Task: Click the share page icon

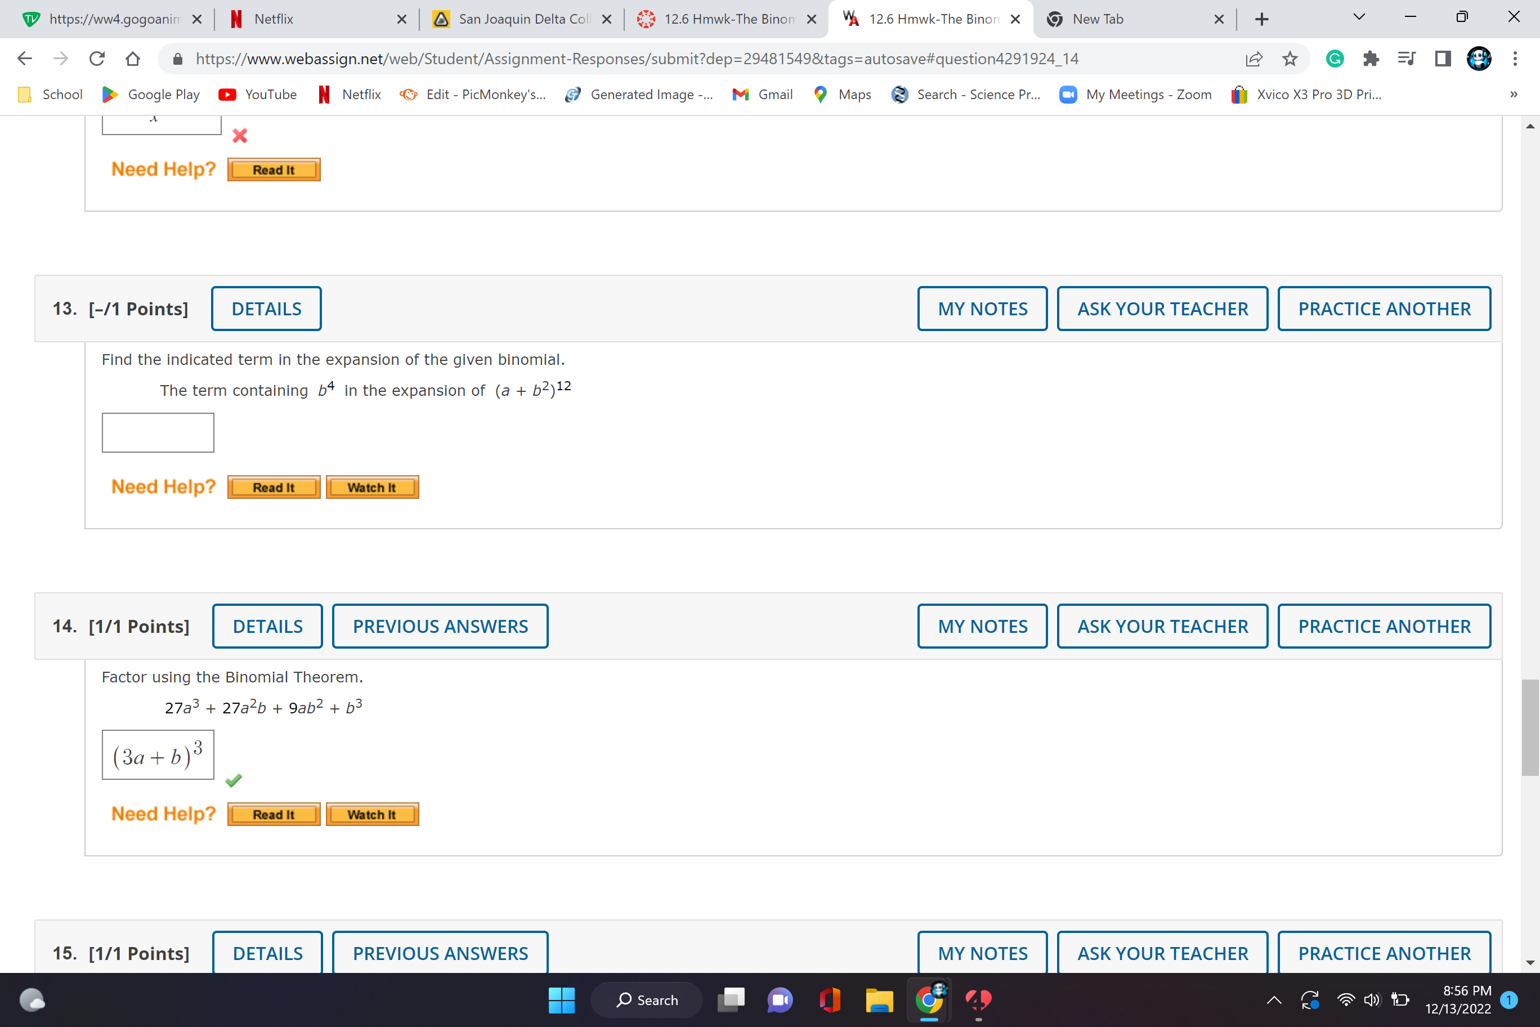Action: [x=1253, y=59]
